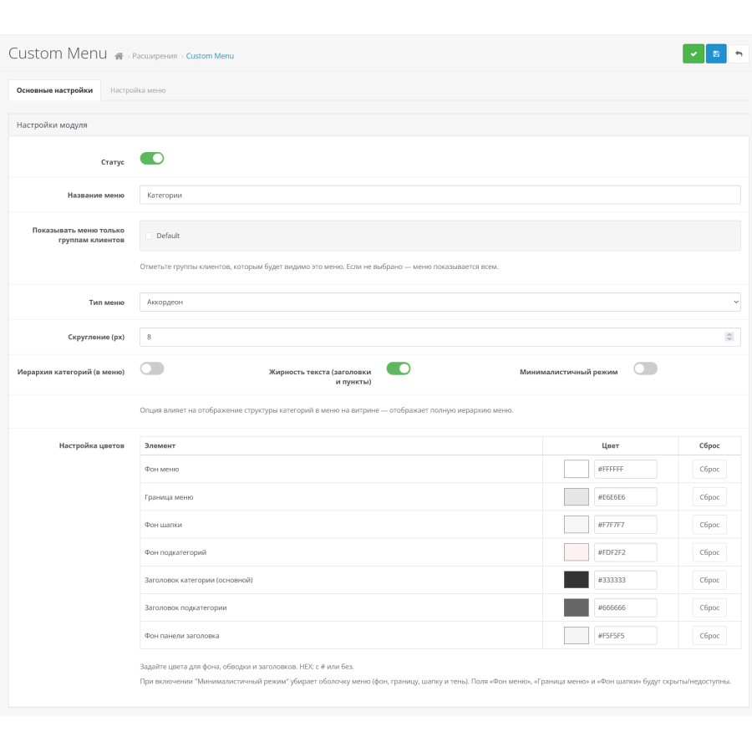This screenshot has height=752, width=752.
Task: Open the Фон меню color swatch
Action: pyautogui.click(x=576, y=469)
